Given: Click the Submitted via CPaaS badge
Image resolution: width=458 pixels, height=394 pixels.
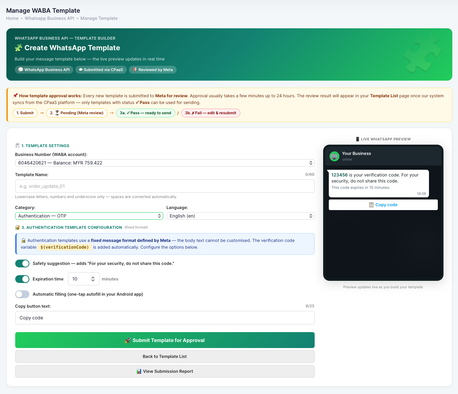Looking at the screenshot, I should [101, 70].
